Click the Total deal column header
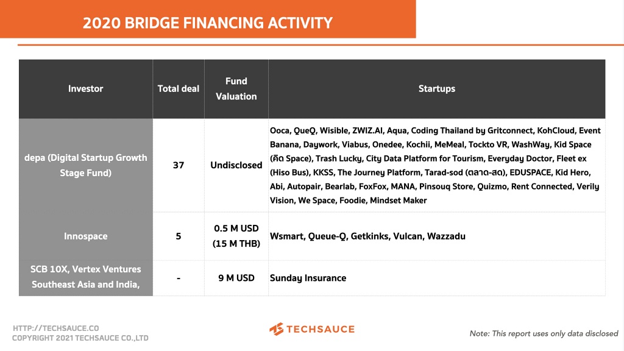The width and height of the screenshot is (624, 351). tap(179, 89)
